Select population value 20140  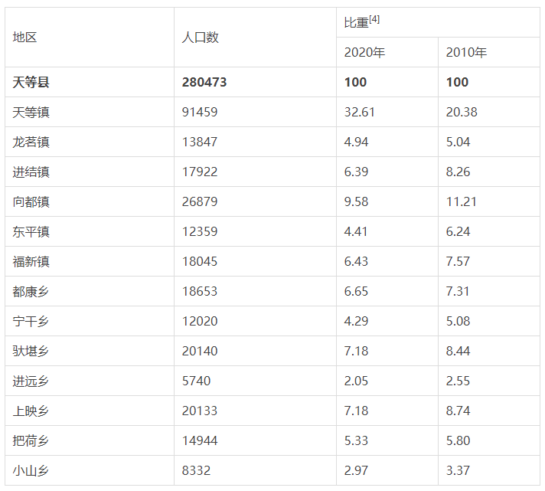200,352
